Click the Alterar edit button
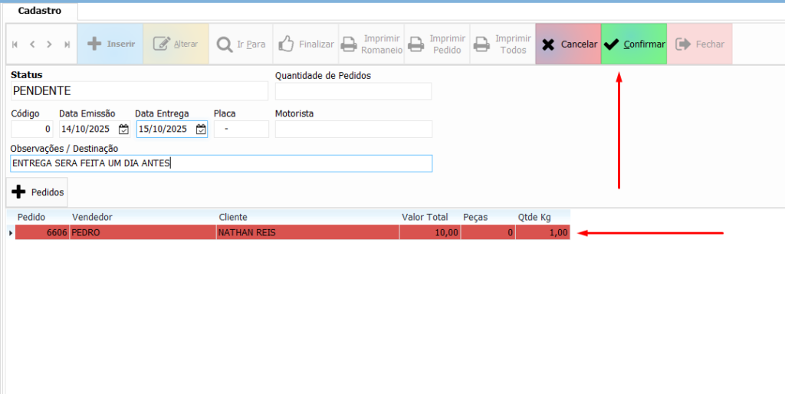This screenshot has height=394, width=785. (176, 44)
